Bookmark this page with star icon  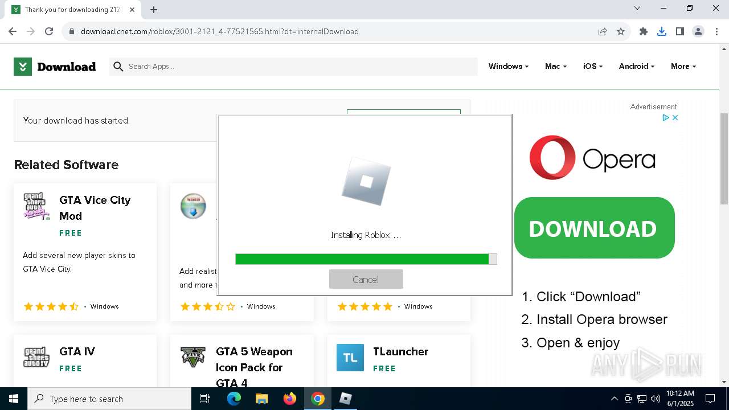[x=621, y=31]
